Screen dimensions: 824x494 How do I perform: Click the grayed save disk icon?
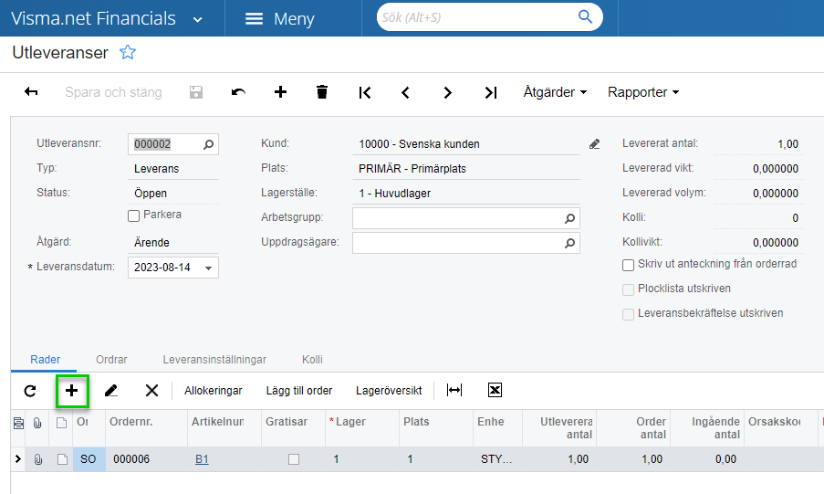click(196, 92)
